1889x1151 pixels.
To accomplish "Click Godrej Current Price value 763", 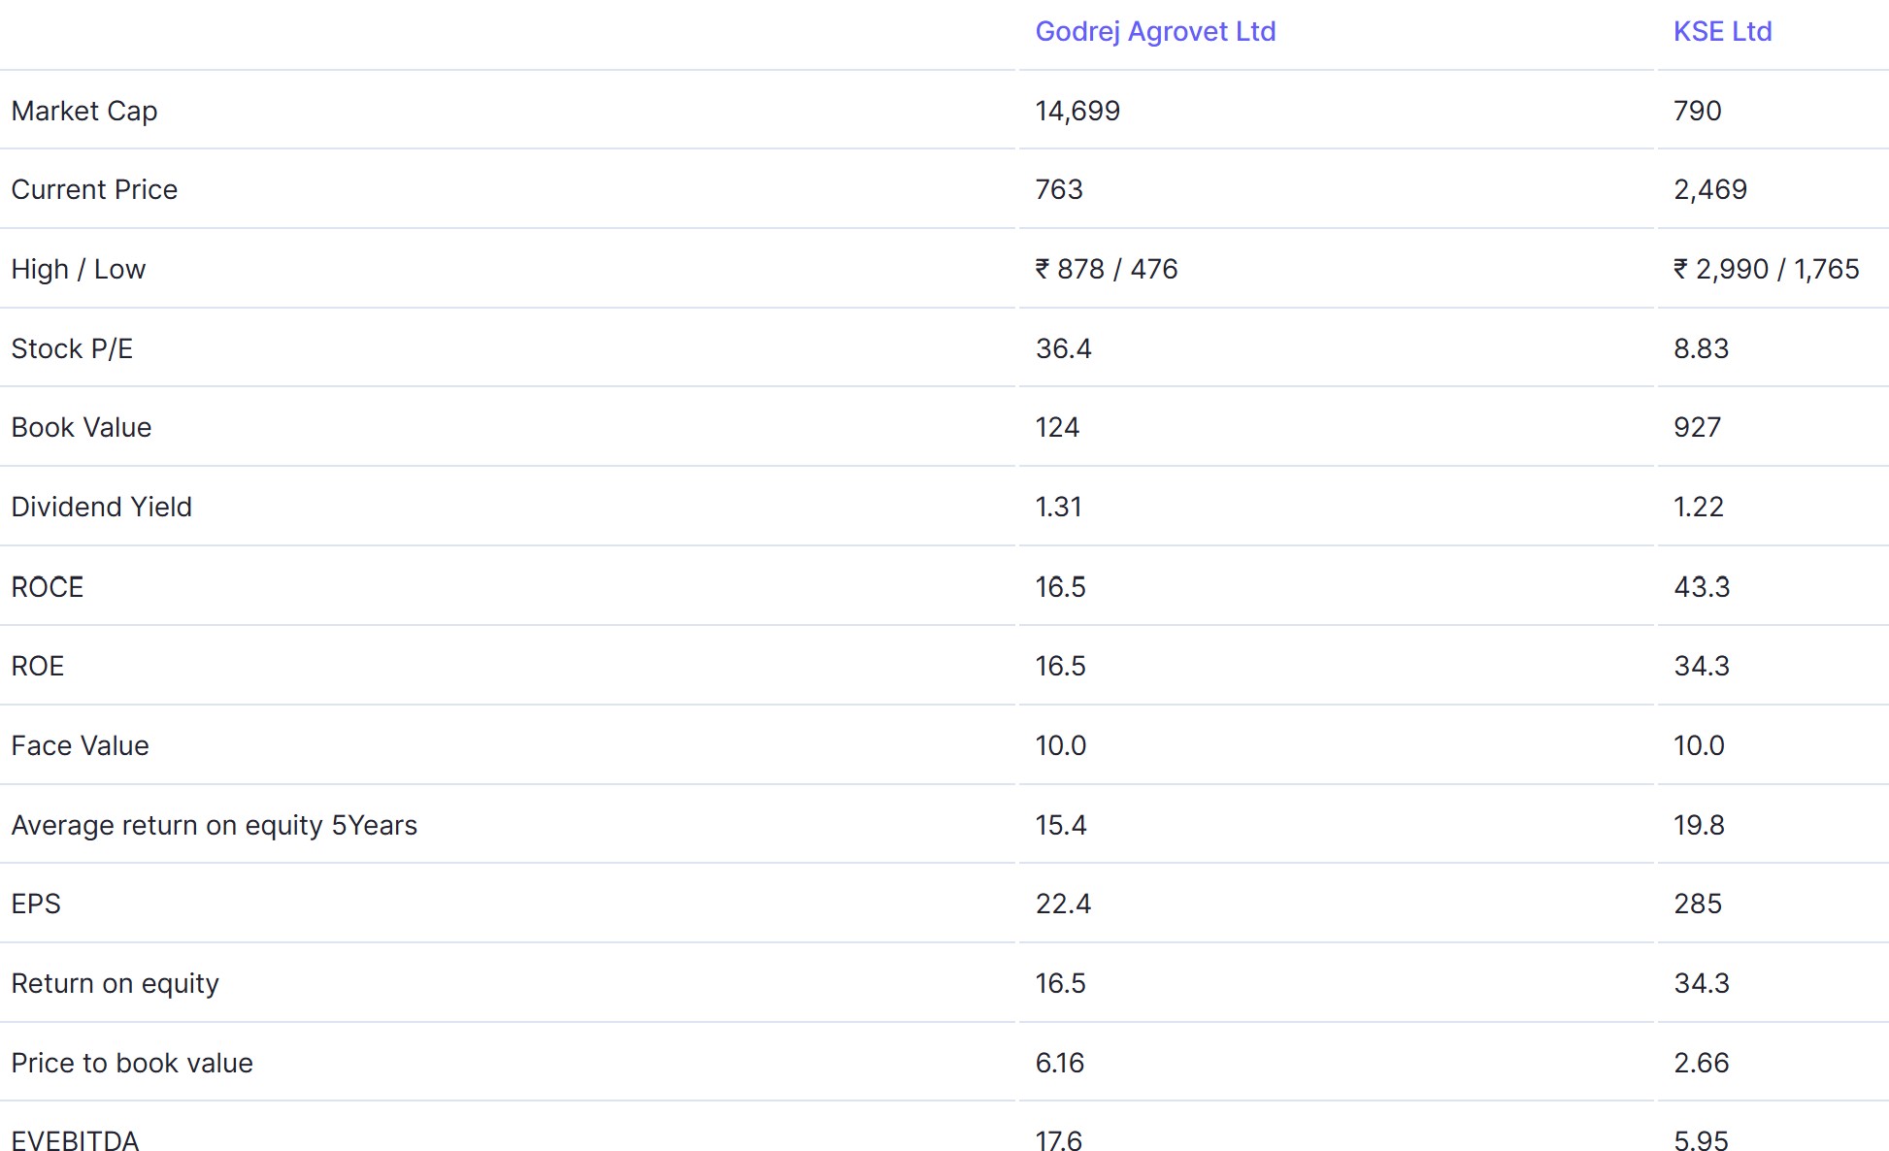I will coord(1059,189).
